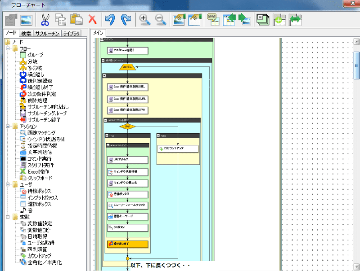Collapse the True branch group

point(107,136)
